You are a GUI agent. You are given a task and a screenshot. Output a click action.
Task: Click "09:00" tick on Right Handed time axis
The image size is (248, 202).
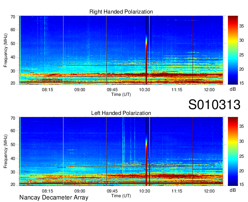[x=80, y=90]
